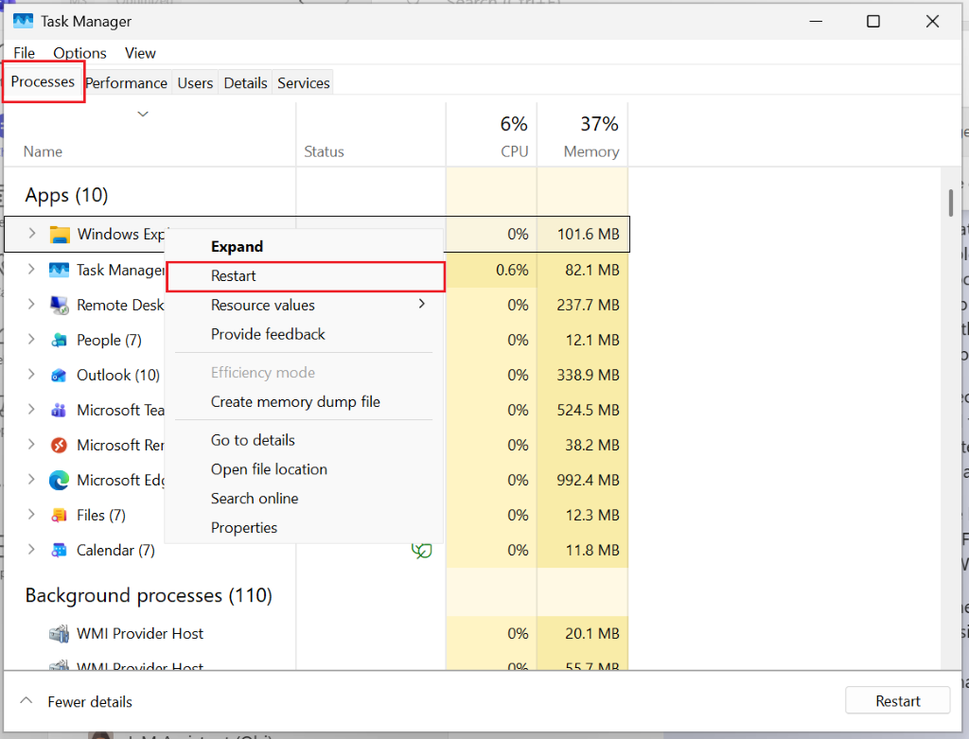
Task: Click the green leaf icon on Calendar row
Action: [422, 550]
